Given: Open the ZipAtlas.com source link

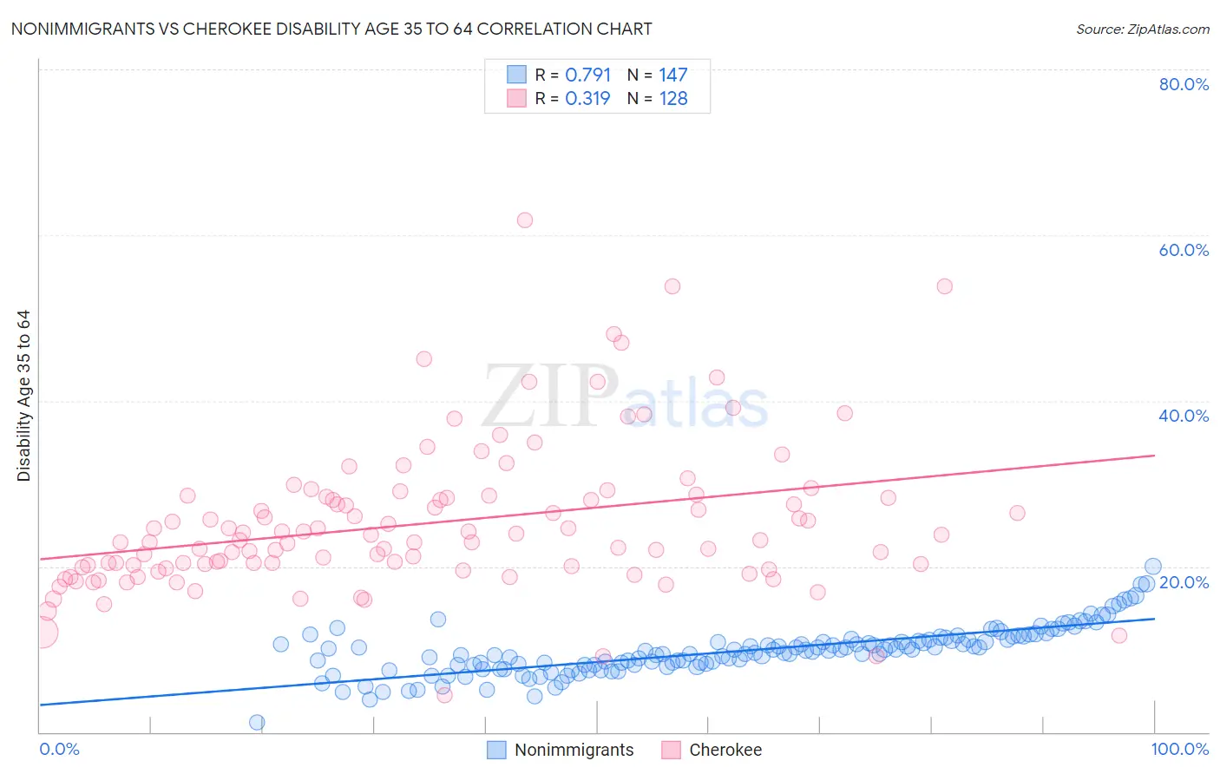Looking at the screenshot, I should [1143, 29].
